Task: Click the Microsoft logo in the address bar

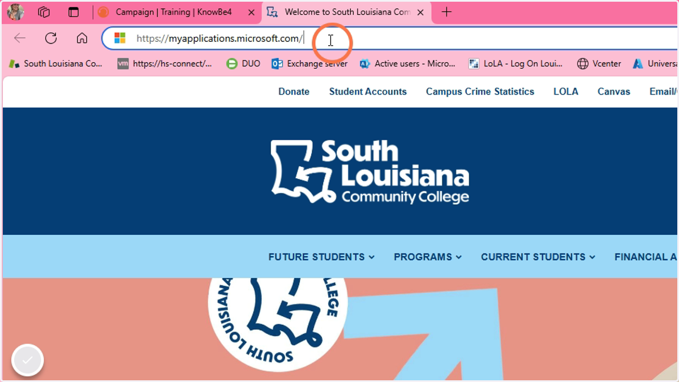Action: [120, 38]
